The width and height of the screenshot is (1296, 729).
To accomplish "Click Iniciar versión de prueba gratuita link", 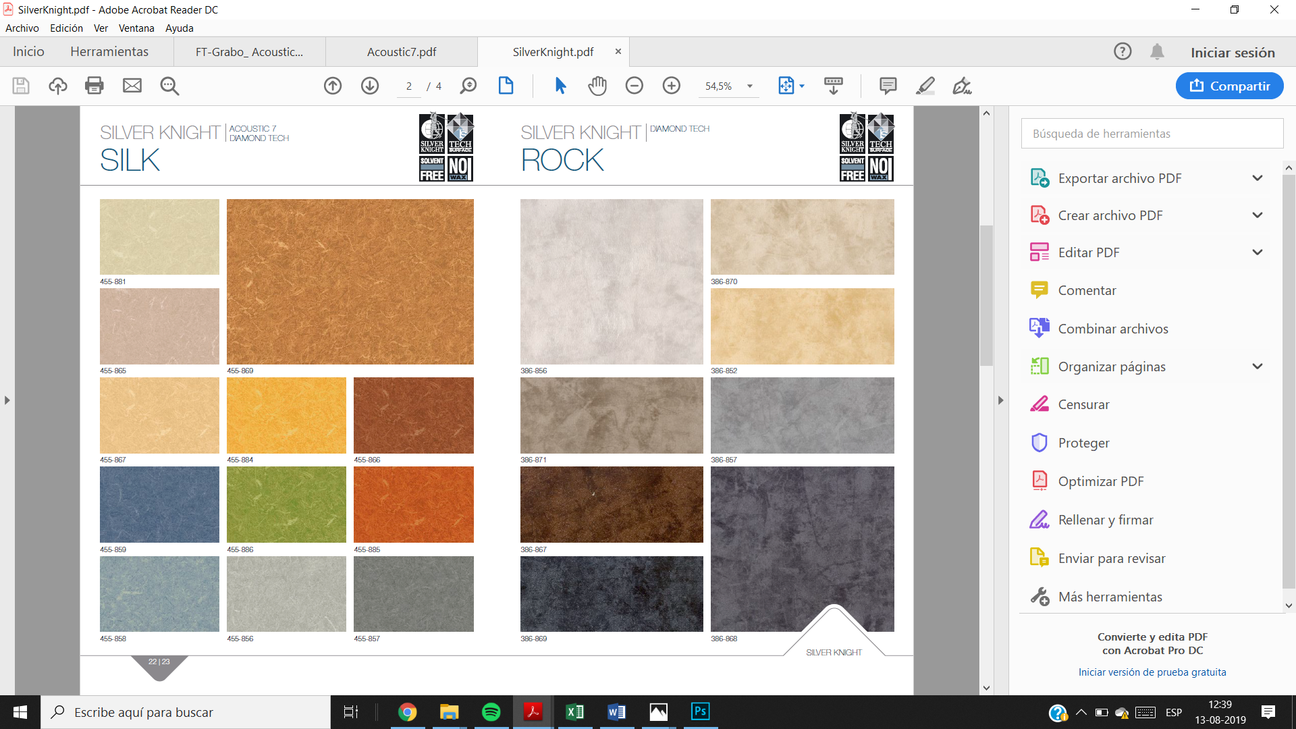I will tap(1152, 672).
